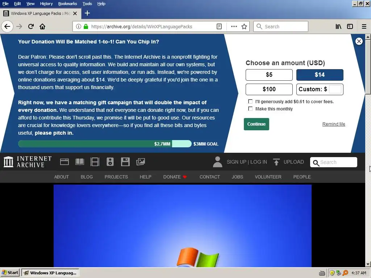Open the Bookmarks menu
Screen dimensions: 371x278
pyautogui.click(x=67, y=4)
